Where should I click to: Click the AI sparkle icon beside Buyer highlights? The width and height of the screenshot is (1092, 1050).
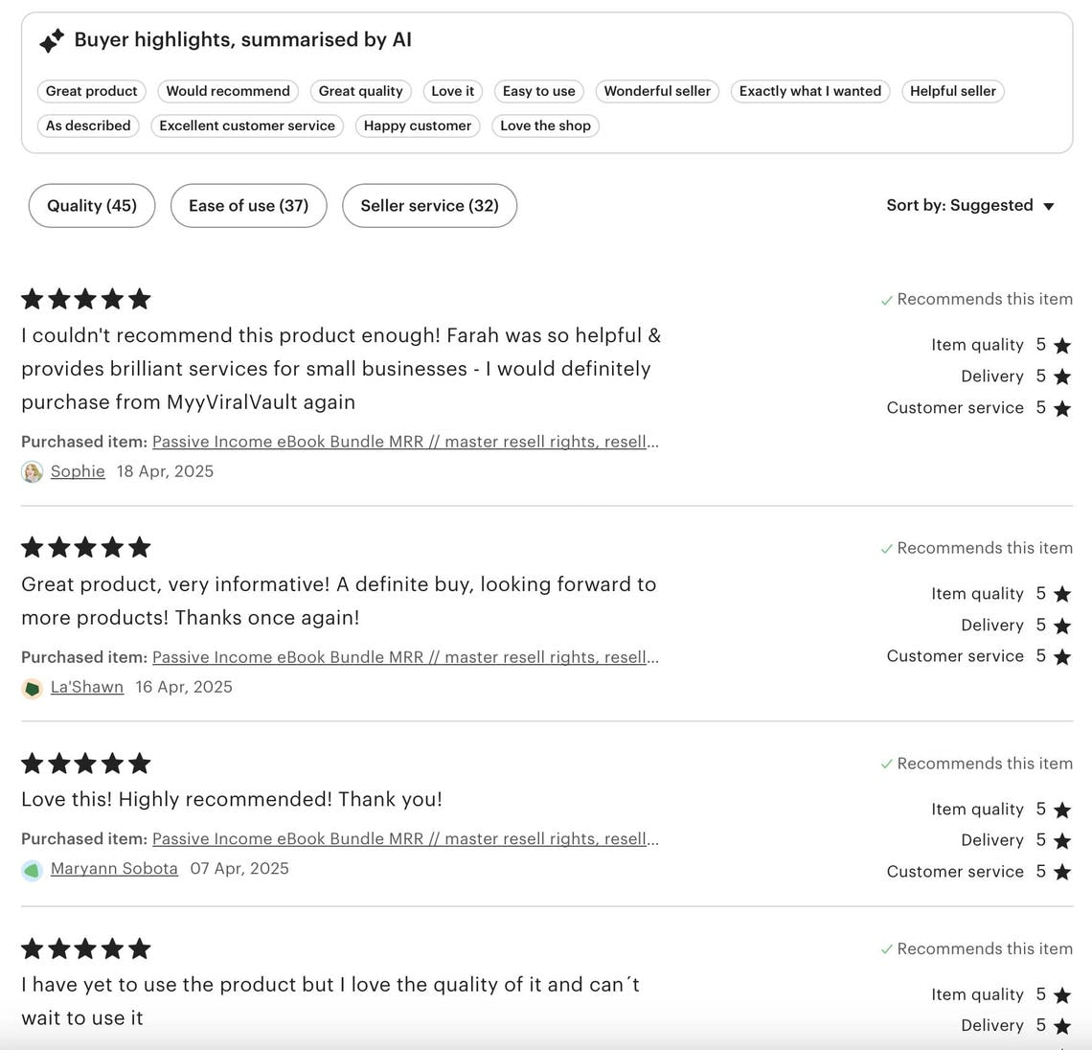pyautogui.click(x=52, y=41)
